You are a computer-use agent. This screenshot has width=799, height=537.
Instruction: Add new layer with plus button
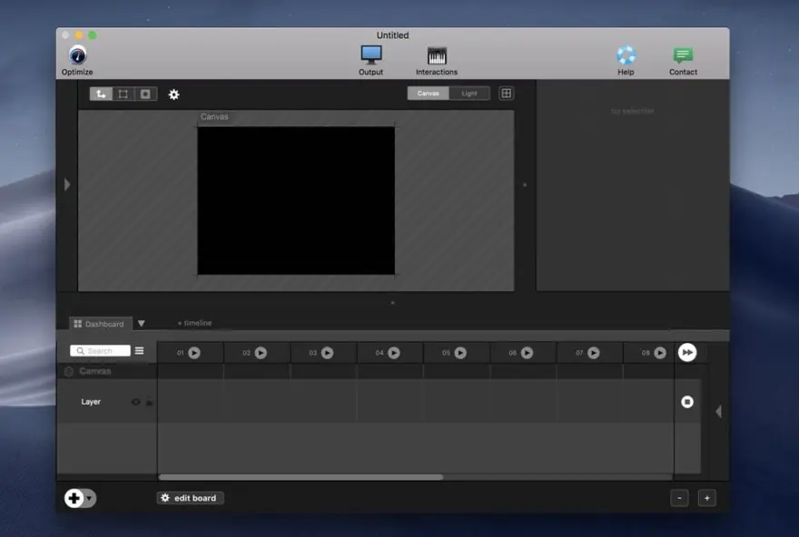[x=74, y=498]
